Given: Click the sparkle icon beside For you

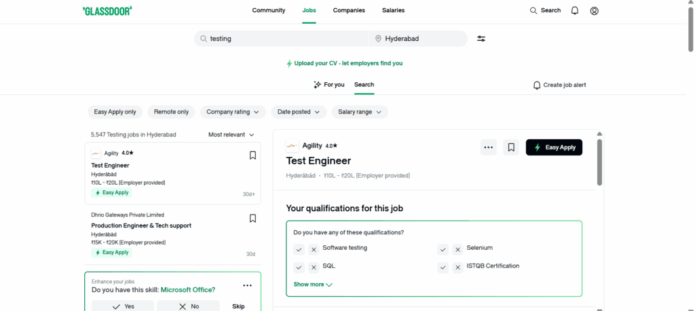Looking at the screenshot, I should (317, 85).
